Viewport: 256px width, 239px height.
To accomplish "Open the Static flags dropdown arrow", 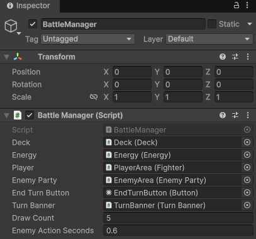I will click(x=250, y=24).
